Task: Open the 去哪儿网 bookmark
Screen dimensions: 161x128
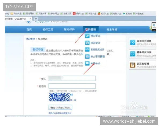Action: 66,14
